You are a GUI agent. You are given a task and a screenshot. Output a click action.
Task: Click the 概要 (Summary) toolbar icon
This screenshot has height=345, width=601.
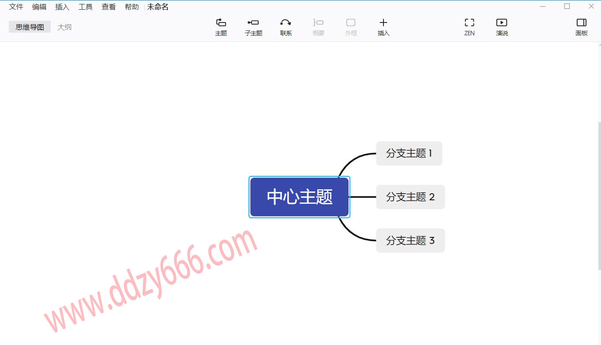(x=319, y=27)
